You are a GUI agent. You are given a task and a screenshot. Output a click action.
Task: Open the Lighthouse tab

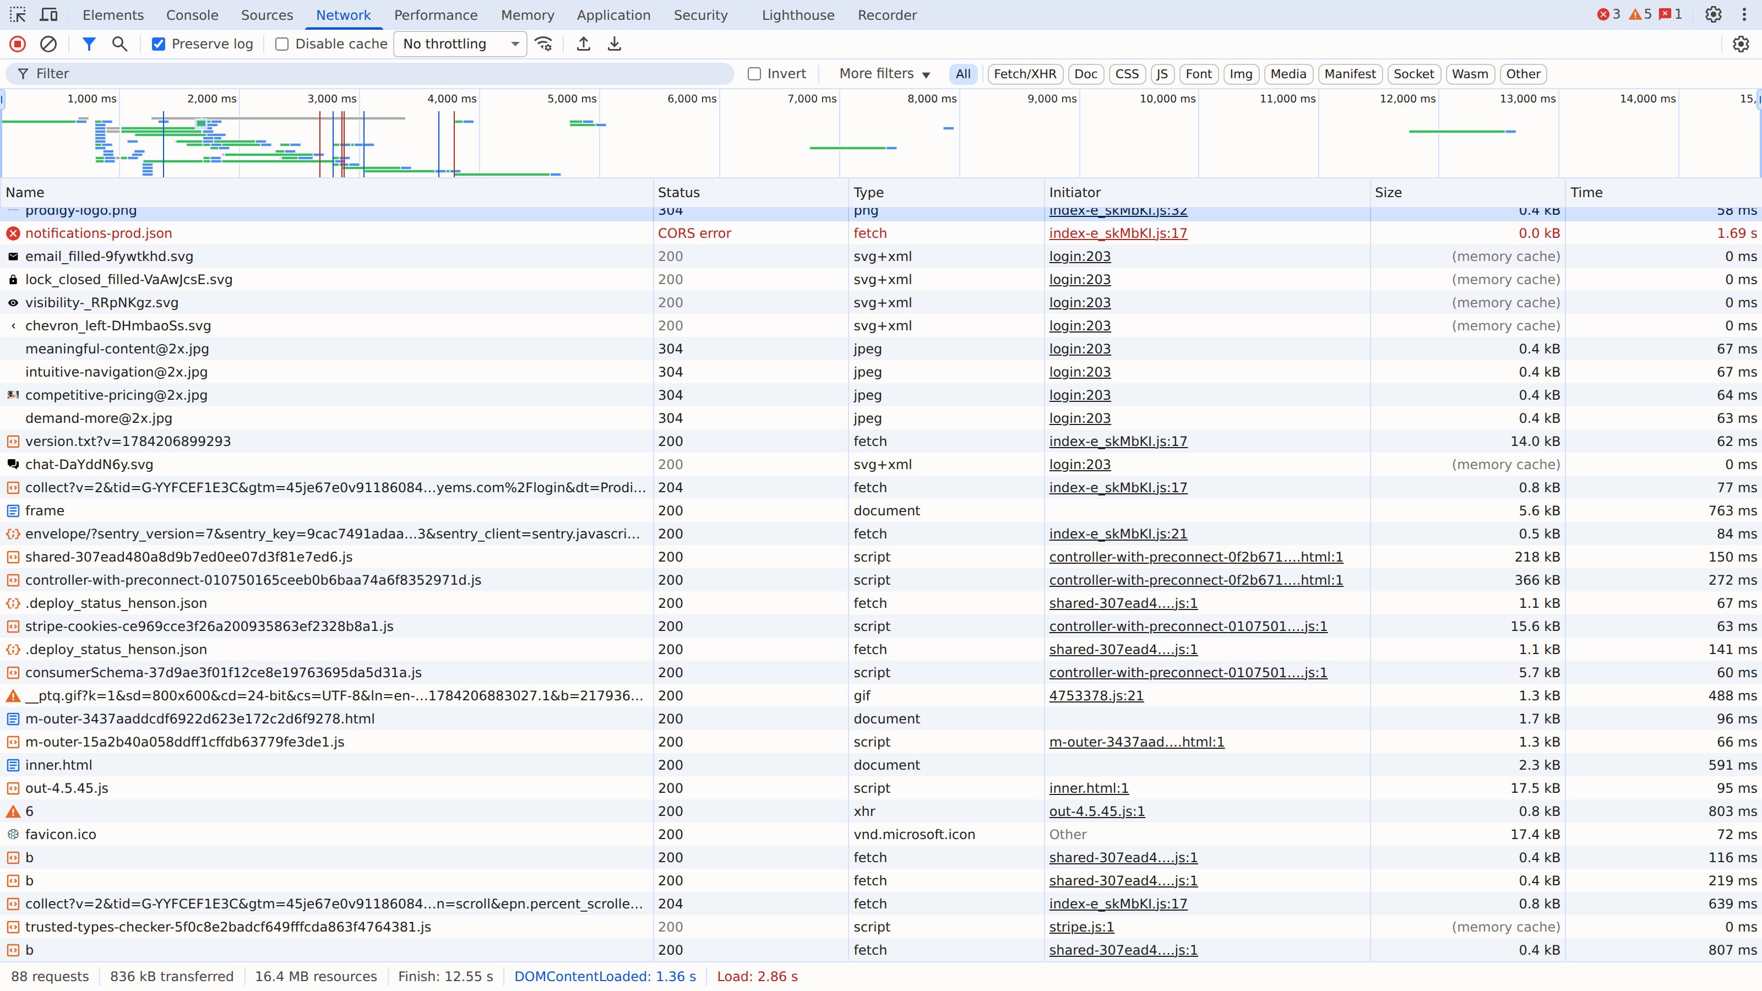coord(798,15)
